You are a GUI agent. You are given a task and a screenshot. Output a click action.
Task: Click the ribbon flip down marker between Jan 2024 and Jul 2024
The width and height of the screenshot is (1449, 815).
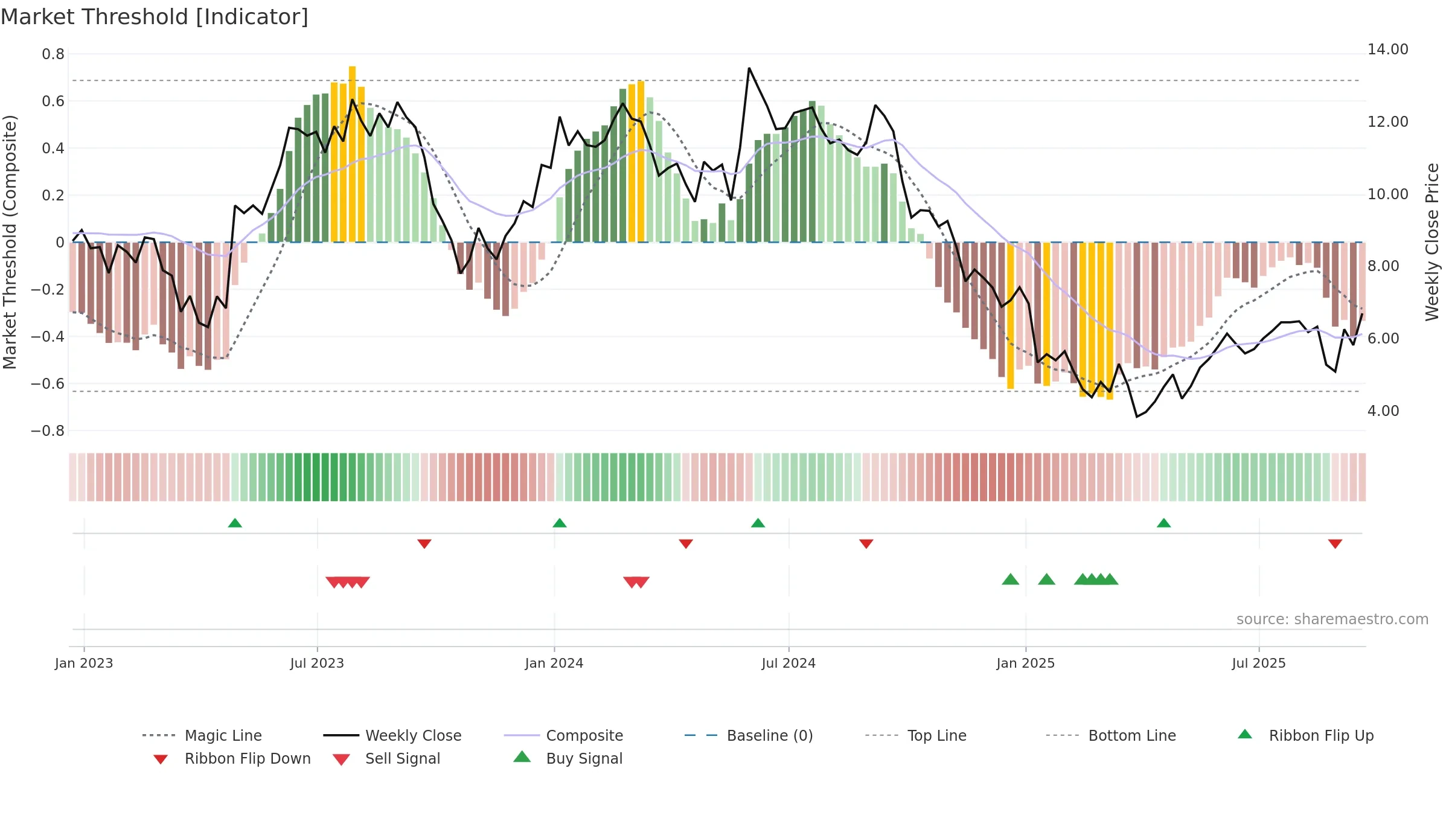[686, 544]
